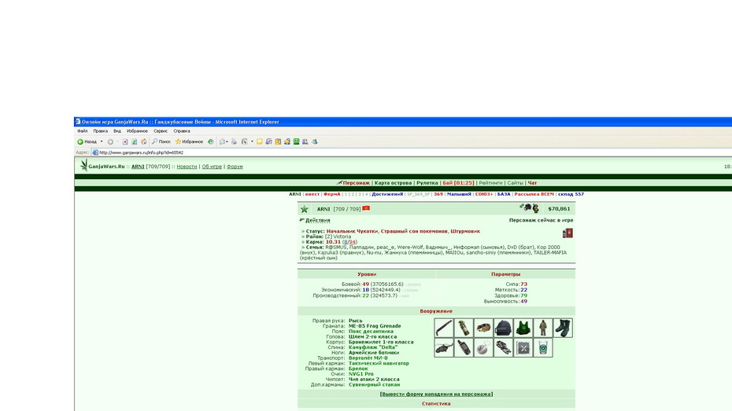Viewport: 732px width, 411px height.
Task: Open the Mail button dropdown arrow
Action: tap(227, 141)
